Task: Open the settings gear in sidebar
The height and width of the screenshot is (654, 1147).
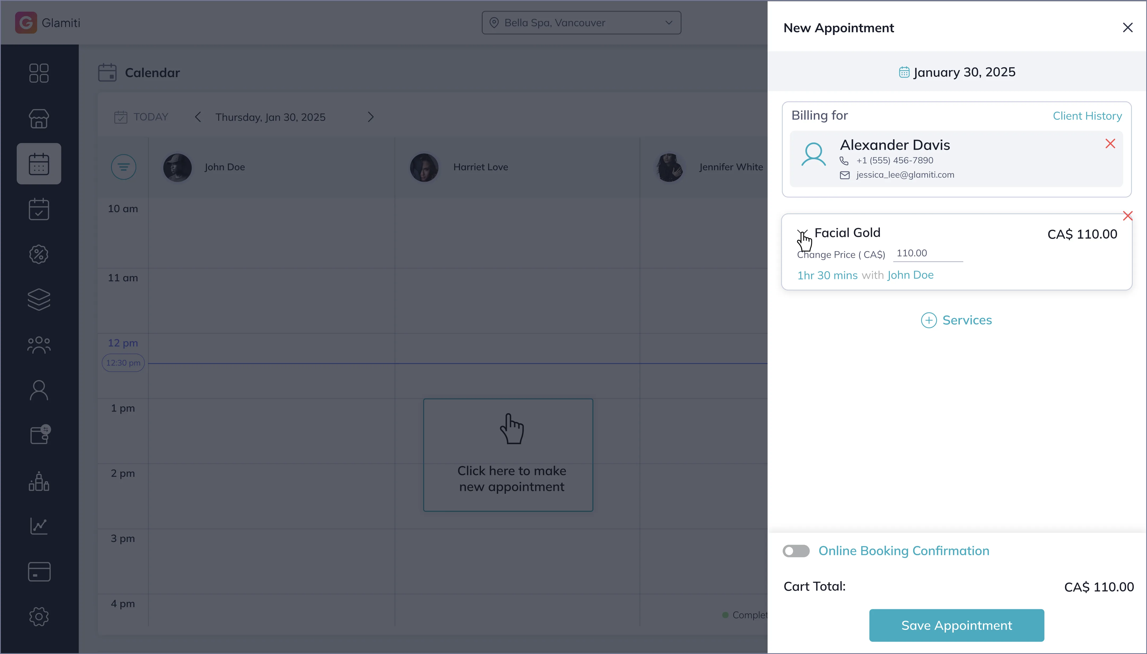Action: (39, 616)
